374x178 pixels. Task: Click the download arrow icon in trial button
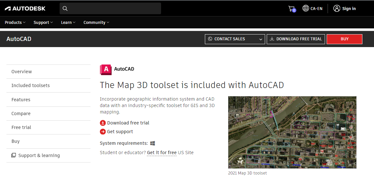[272, 39]
